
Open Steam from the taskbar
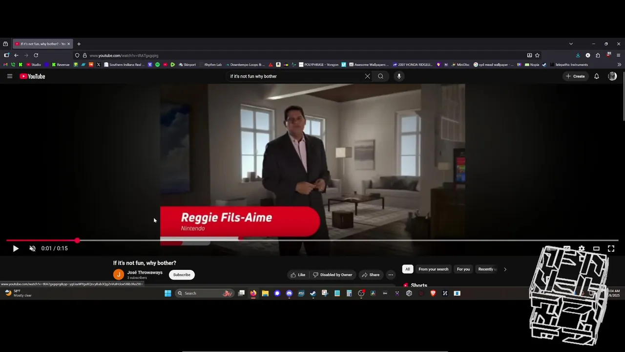click(313, 293)
